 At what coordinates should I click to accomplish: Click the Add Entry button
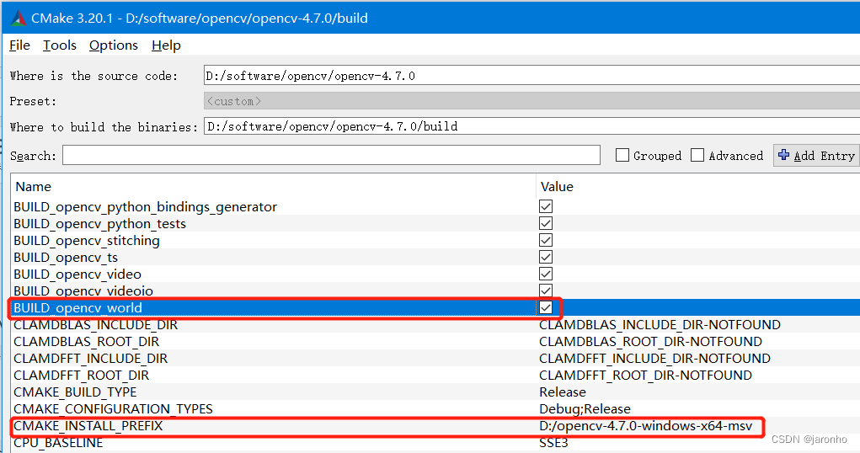pos(816,155)
